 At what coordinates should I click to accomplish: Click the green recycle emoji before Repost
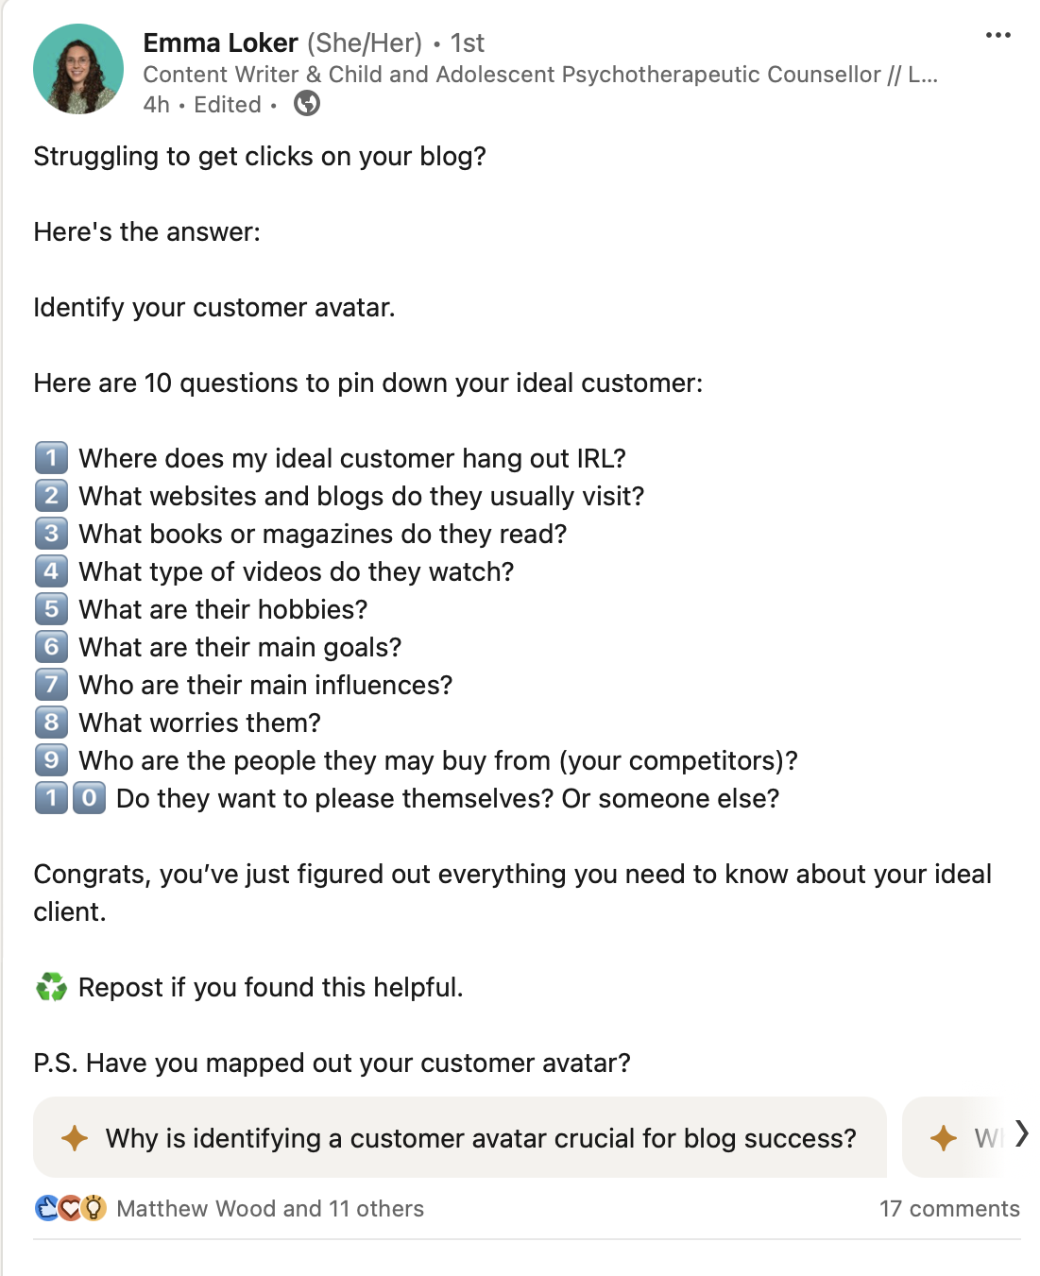(51, 988)
